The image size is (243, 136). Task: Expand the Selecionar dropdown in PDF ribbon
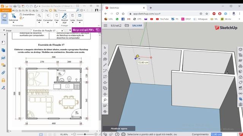tap(13, 23)
